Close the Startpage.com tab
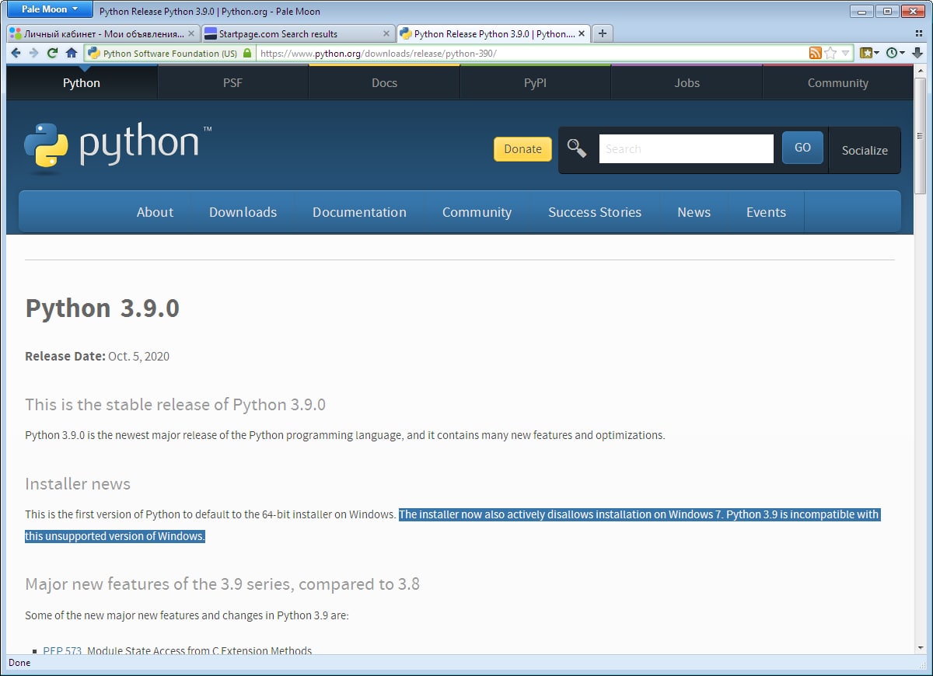The width and height of the screenshot is (933, 676). point(386,34)
